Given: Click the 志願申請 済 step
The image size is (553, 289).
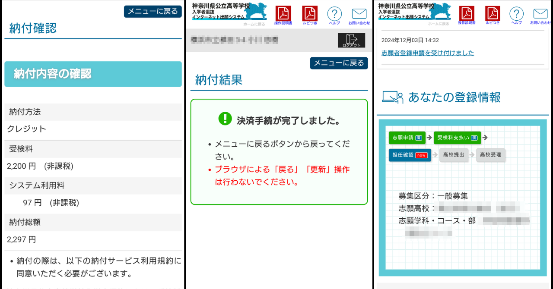Looking at the screenshot, I should coord(407,138).
